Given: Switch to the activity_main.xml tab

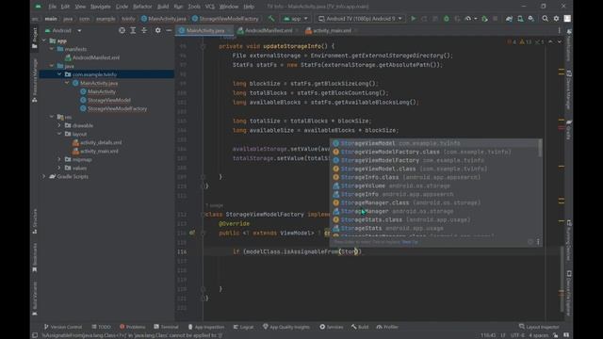Looking at the screenshot, I should tap(332, 30).
